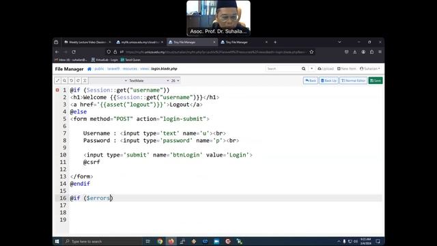The height and width of the screenshot is (246, 437).
Task: Click the speaker volume tray icon
Action: [x=356, y=241]
